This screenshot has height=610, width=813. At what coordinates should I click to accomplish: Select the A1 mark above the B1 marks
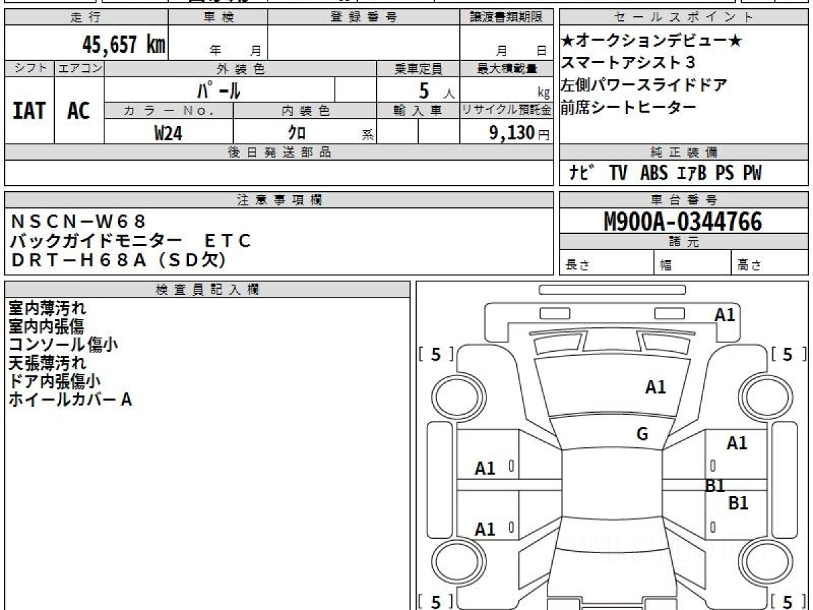click(x=737, y=443)
